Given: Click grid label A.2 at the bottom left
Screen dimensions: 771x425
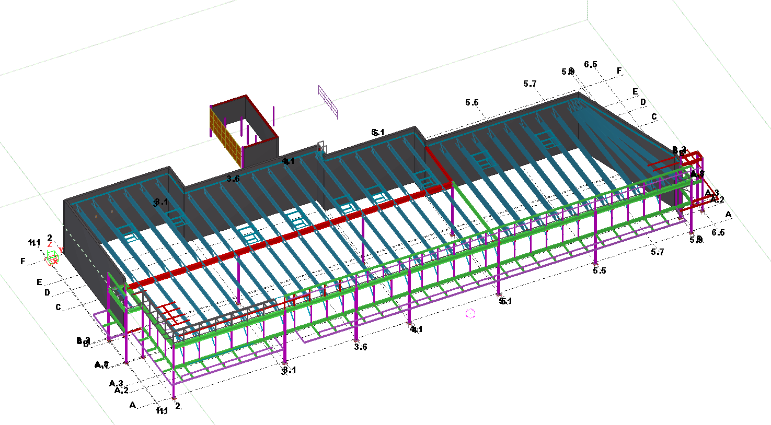Looking at the screenshot, I should coord(121,391).
